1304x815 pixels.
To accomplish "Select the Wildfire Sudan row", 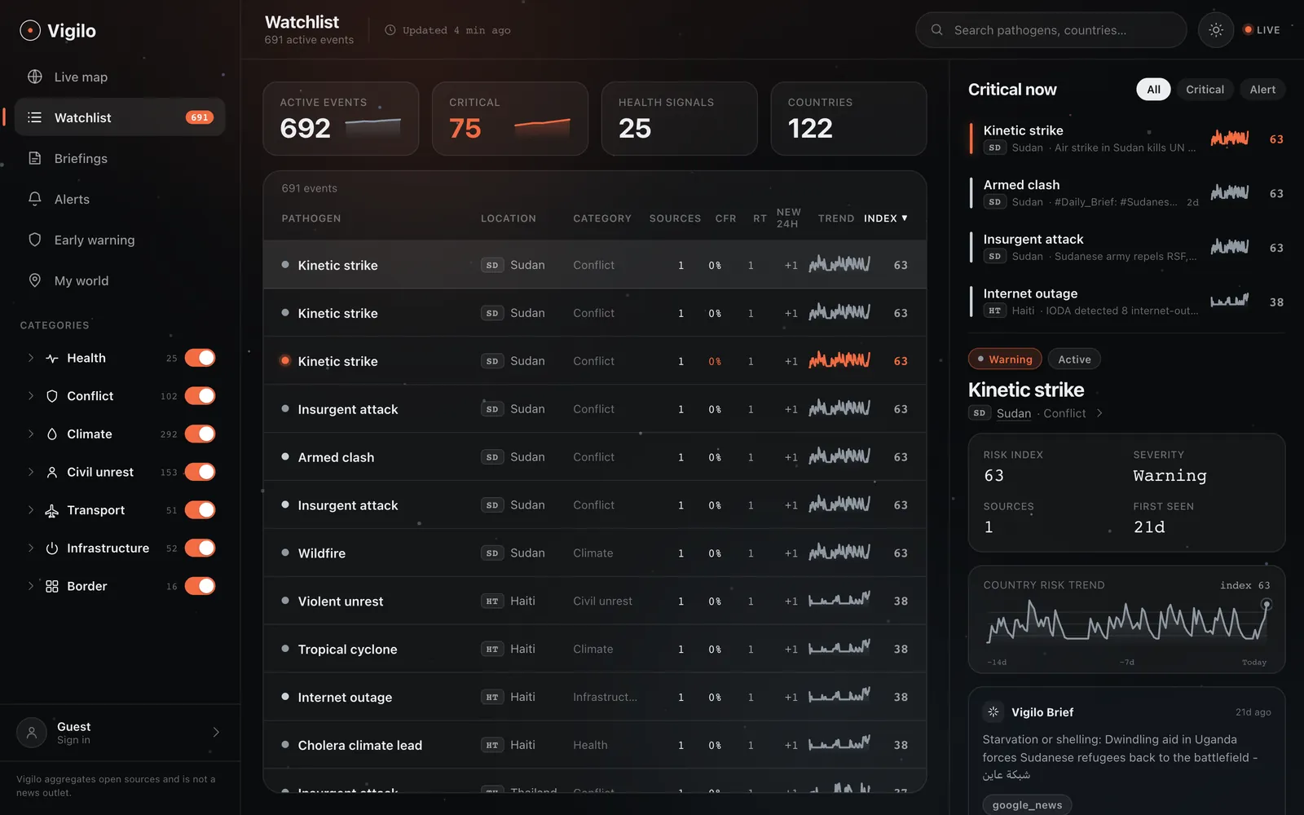I will 595,553.
